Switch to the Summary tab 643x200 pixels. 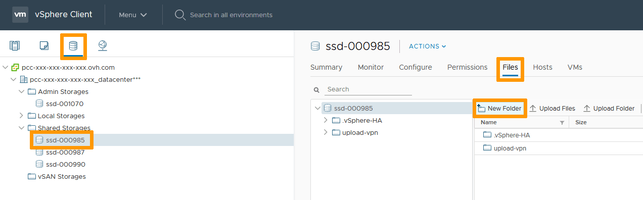pyautogui.click(x=326, y=67)
